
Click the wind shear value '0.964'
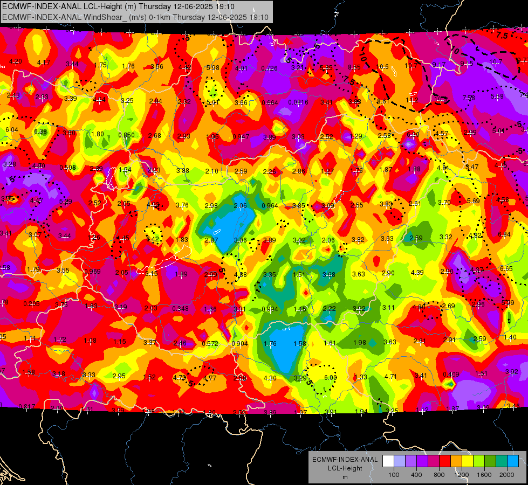(270, 206)
